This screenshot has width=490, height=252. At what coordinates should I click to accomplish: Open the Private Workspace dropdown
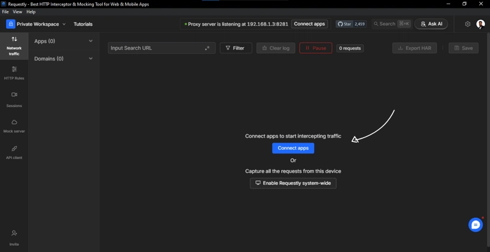coord(36,24)
